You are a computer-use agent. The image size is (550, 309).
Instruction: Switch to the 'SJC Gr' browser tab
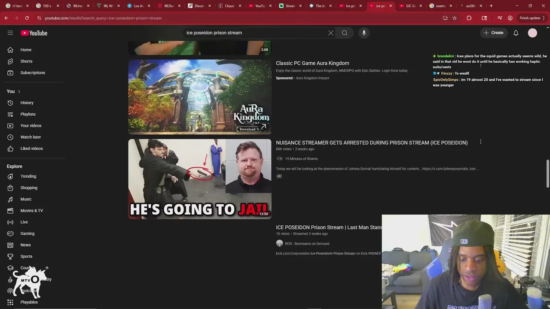pos(411,6)
